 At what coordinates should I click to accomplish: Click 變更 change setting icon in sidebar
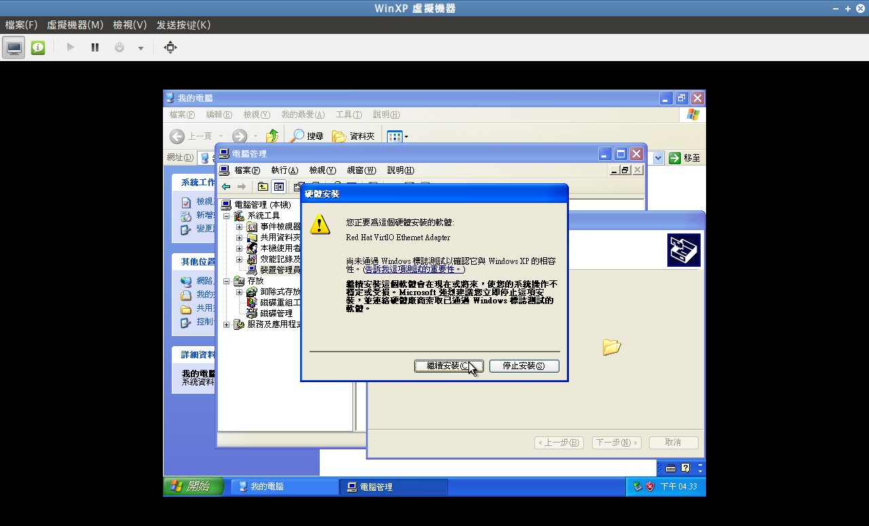186,229
